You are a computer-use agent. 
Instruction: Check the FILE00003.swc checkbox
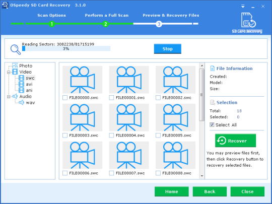coord(65,135)
